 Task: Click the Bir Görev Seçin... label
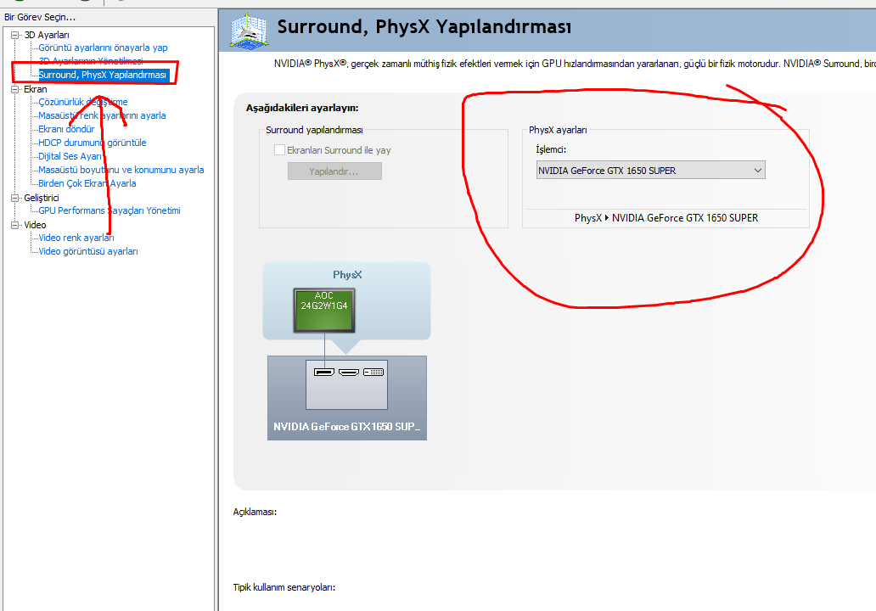click(40, 17)
